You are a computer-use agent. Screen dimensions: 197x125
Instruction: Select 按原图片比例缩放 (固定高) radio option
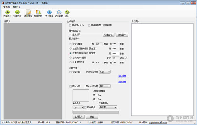[x=70, y=49]
